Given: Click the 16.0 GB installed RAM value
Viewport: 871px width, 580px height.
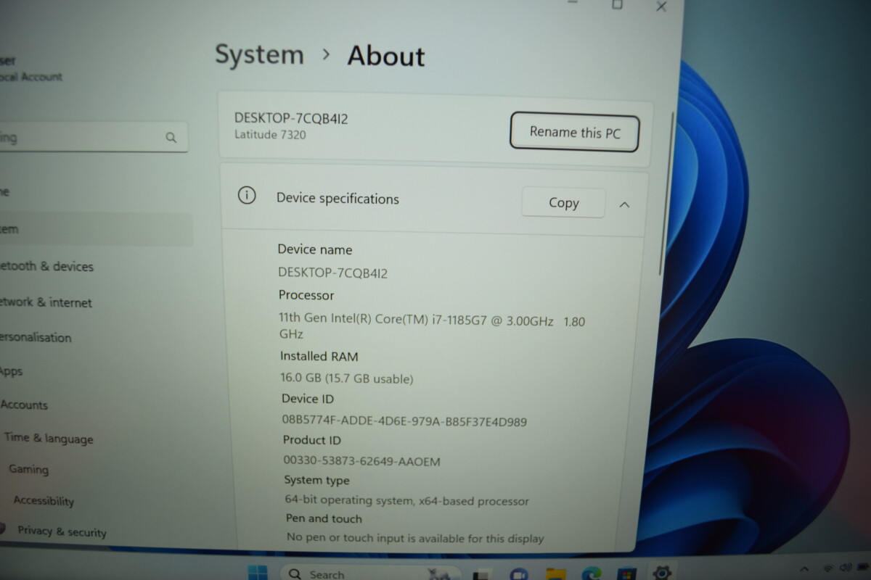Looking at the screenshot, I should pyautogui.click(x=346, y=378).
